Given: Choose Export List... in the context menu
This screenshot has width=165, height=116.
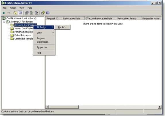Looking at the screenshot, I should [x=44, y=42].
